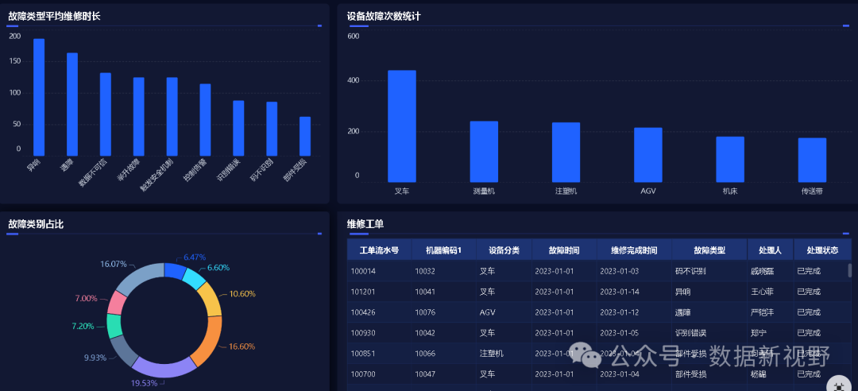Click the 机床 bar
858x391 pixels.
(730, 160)
